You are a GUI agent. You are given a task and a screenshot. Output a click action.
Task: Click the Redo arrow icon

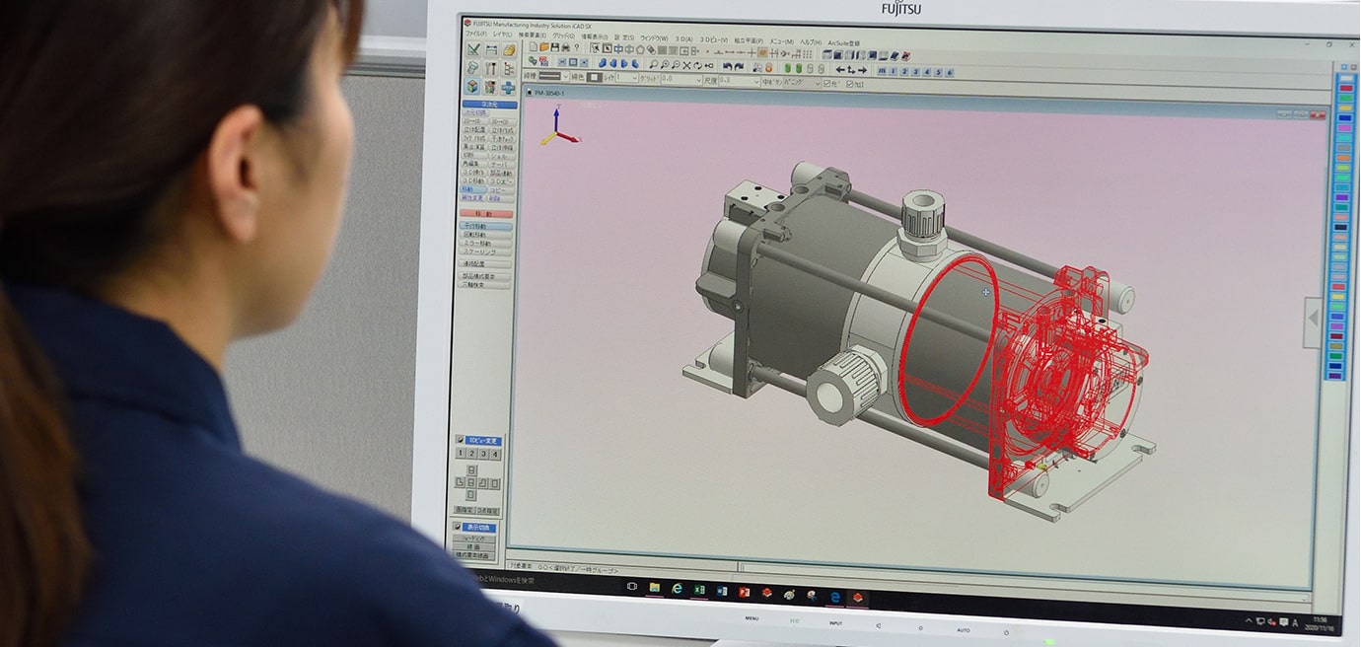point(740,66)
